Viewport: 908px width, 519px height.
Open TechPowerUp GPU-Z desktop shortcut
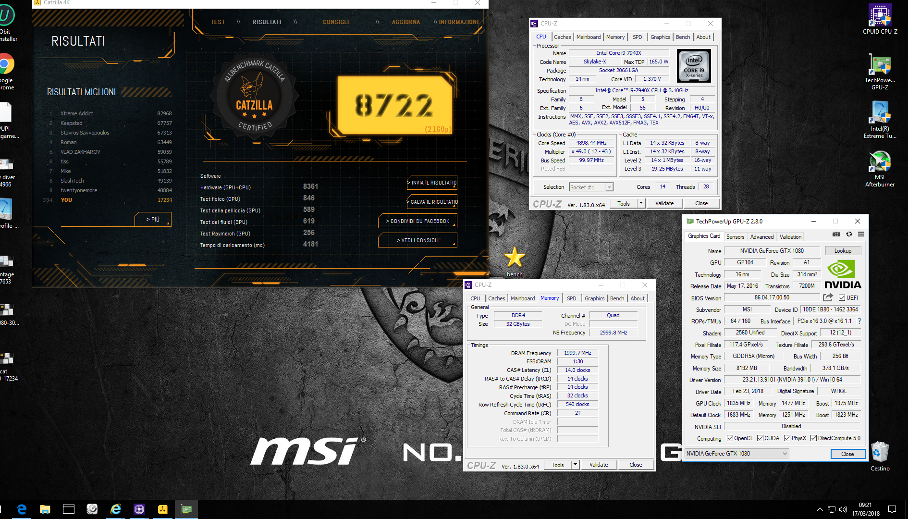point(880,72)
